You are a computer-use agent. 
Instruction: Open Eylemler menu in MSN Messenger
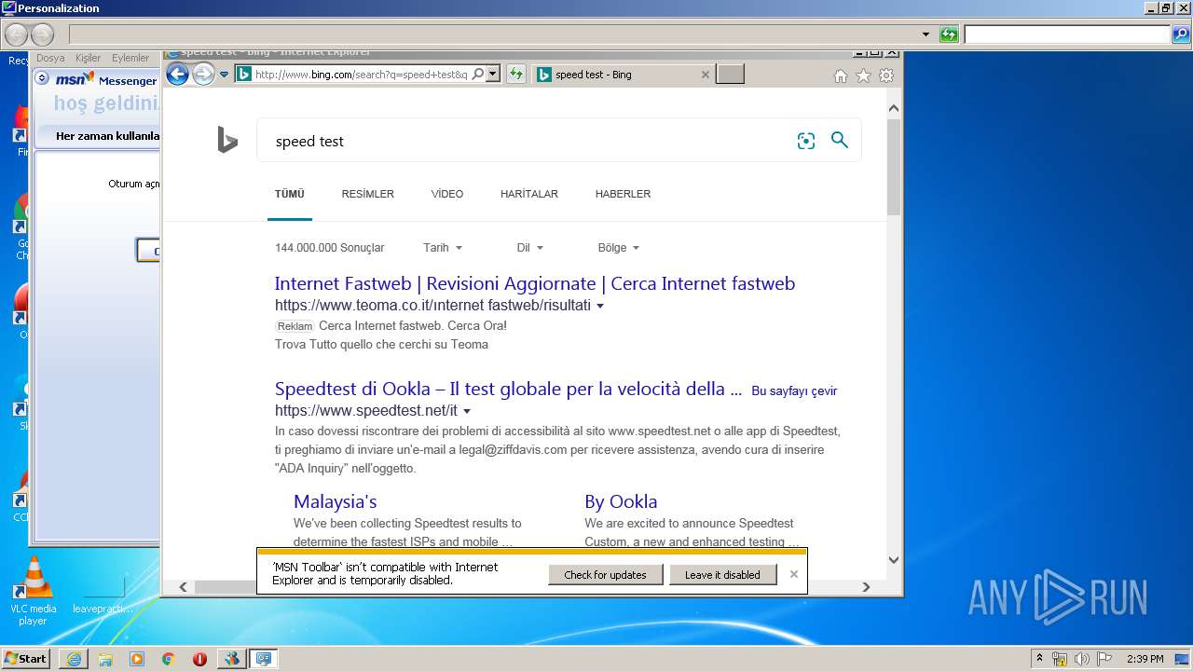coord(130,58)
